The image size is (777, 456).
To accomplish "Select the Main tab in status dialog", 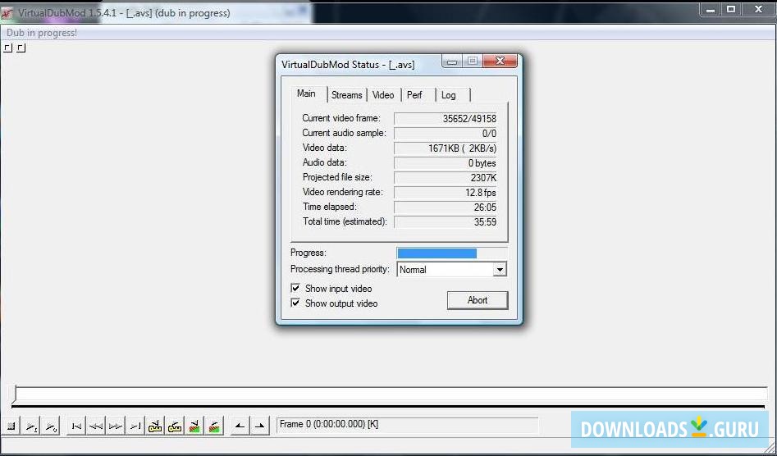I will point(306,93).
